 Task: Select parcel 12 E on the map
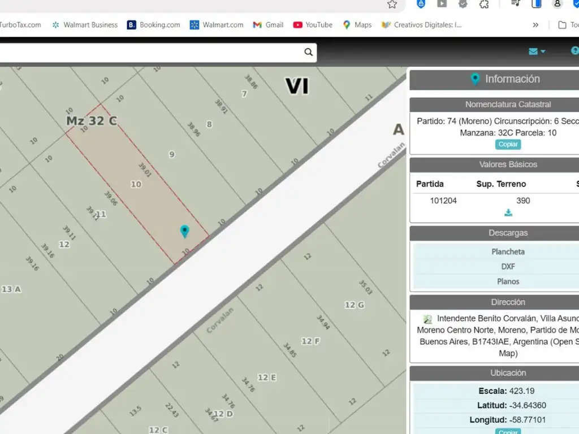pos(267,377)
